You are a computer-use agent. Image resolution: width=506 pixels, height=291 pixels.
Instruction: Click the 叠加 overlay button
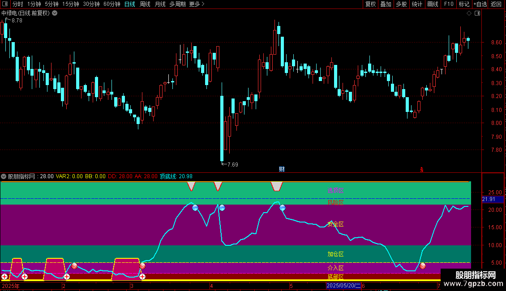tap(386, 4)
